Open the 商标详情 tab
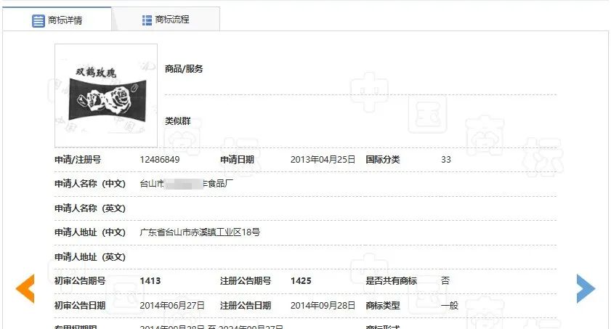Viewport: 611px width, 329px height. [57, 19]
